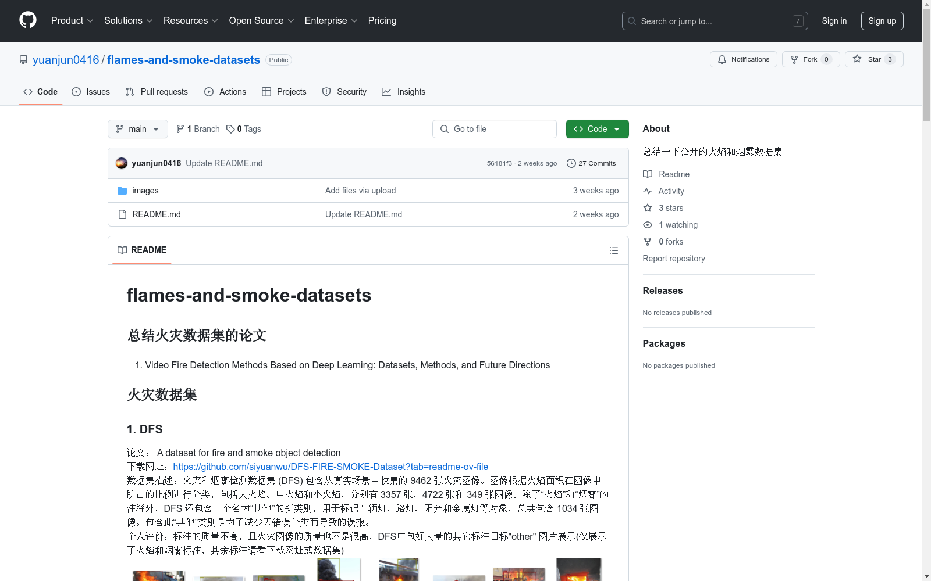Screen dimensions: 931x581
Task: Switch to the Actions tab
Action: pos(225,92)
